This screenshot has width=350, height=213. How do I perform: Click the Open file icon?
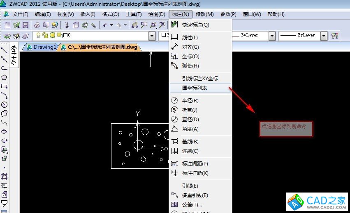16,25
